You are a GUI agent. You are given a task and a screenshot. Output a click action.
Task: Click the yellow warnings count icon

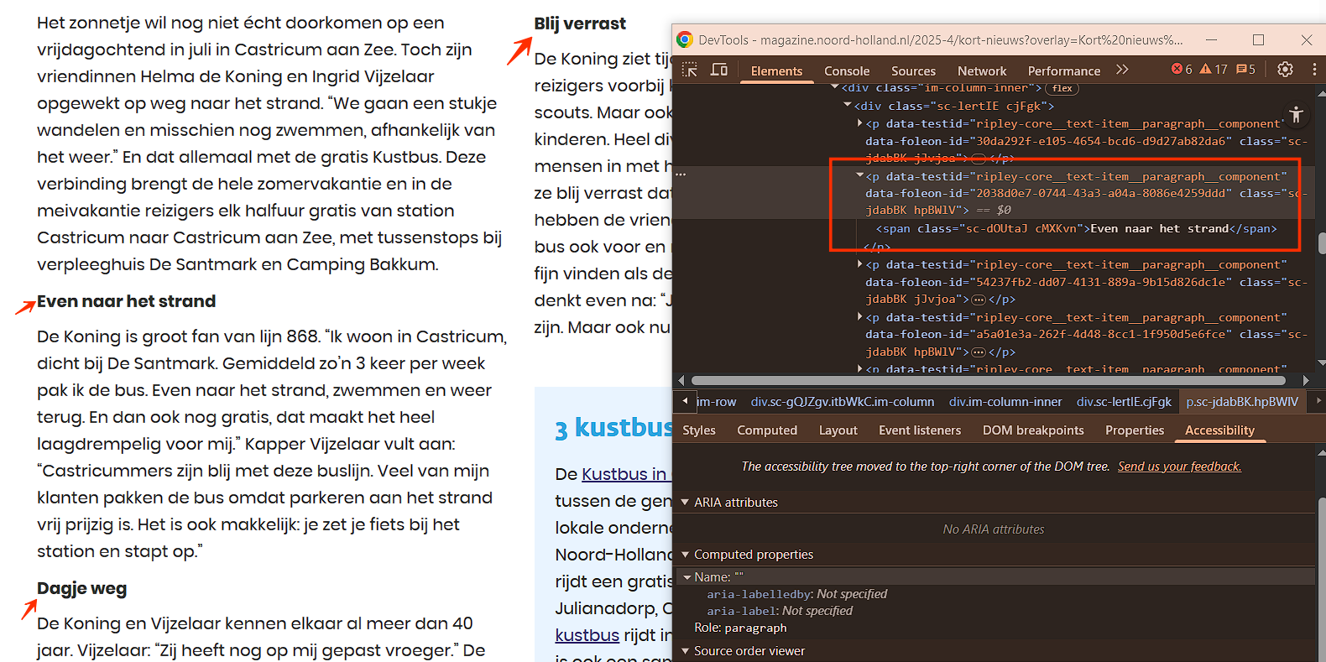coord(1214,70)
